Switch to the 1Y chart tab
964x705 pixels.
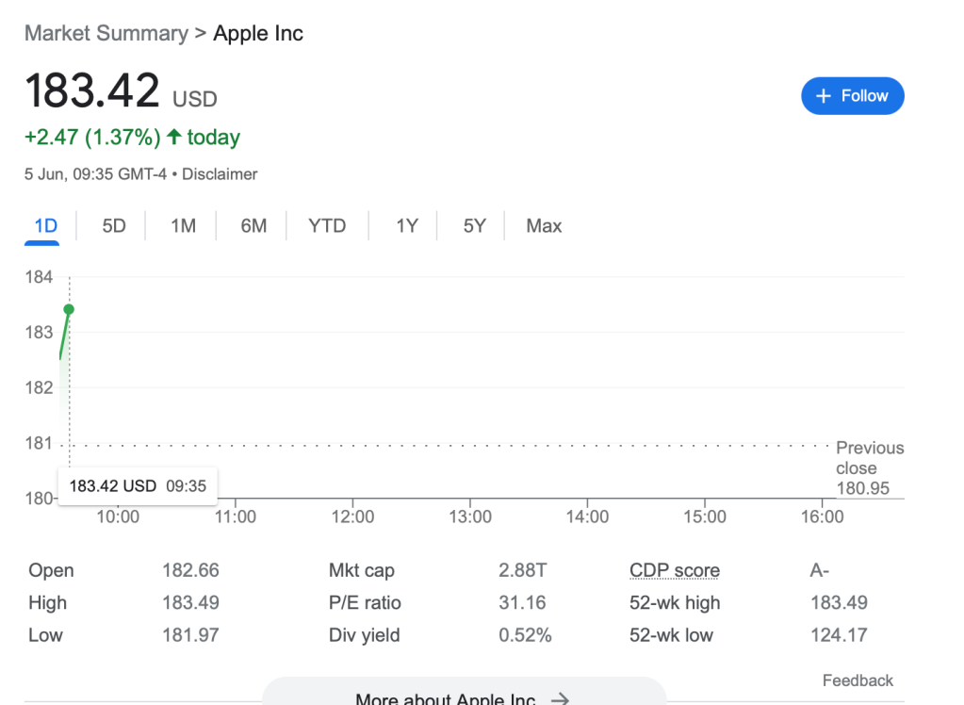click(x=406, y=226)
